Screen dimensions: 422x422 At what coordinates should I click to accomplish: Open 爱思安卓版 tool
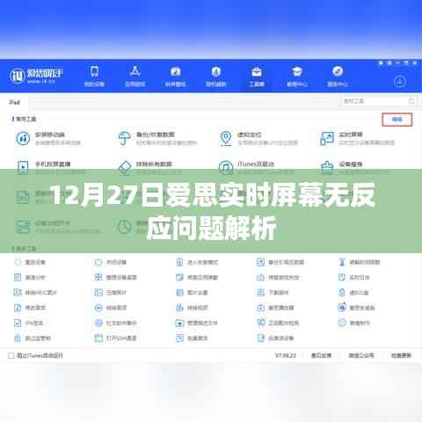[x=357, y=308]
